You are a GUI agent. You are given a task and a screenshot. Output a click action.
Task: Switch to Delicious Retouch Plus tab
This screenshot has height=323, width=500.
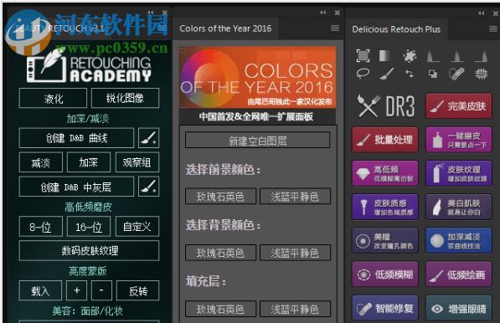pyautogui.click(x=396, y=29)
